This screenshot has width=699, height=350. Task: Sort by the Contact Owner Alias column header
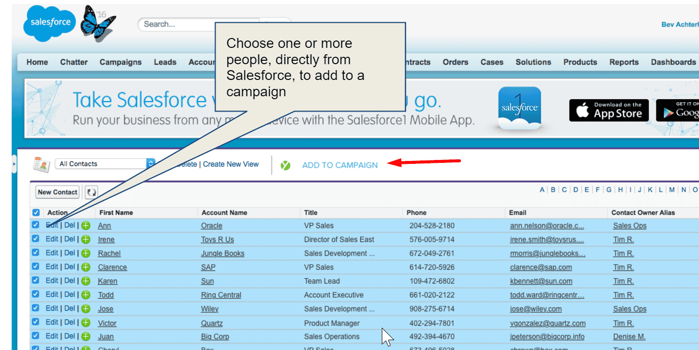pyautogui.click(x=643, y=213)
